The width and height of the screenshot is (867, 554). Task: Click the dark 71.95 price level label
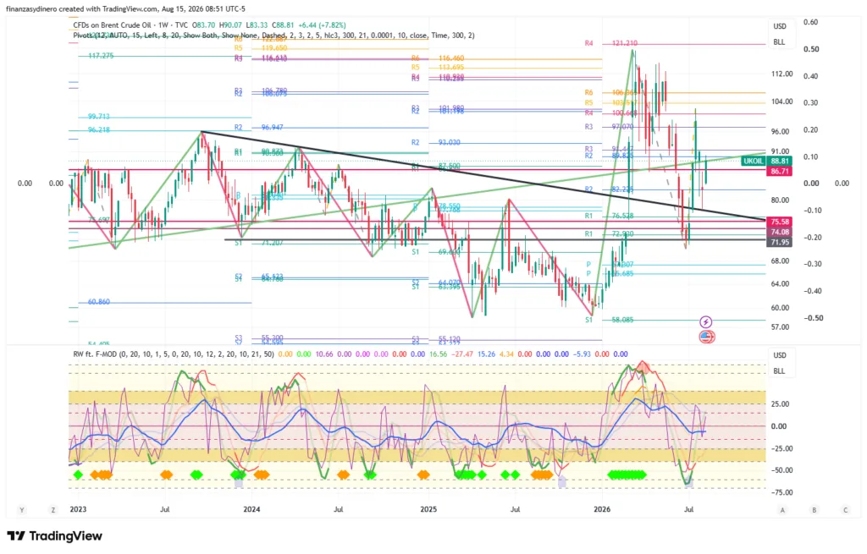tap(780, 242)
